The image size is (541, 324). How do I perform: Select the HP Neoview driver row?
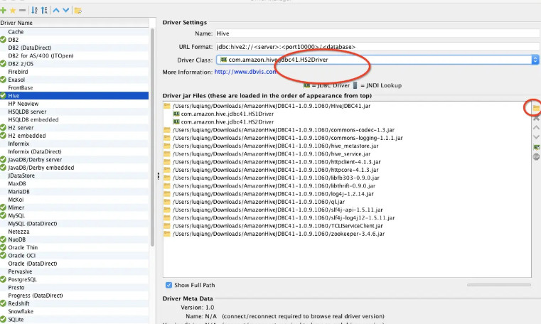click(x=75, y=104)
